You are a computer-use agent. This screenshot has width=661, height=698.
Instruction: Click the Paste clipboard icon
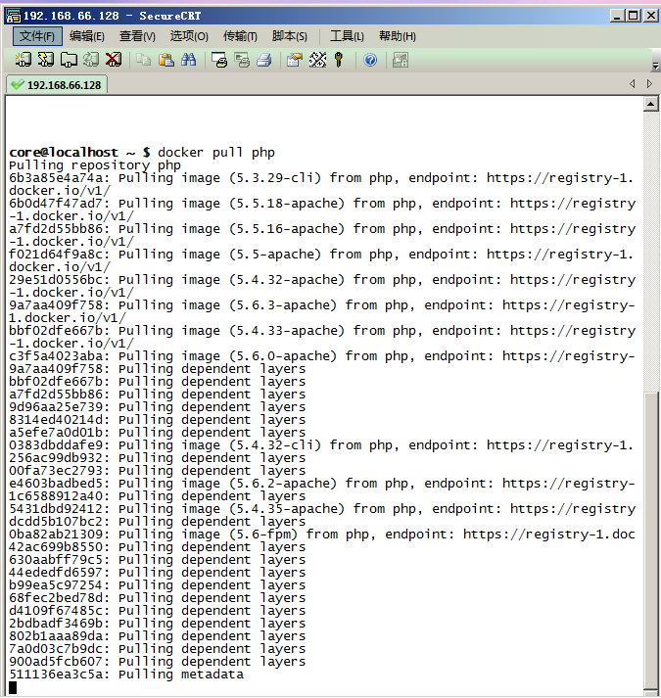coord(166,60)
